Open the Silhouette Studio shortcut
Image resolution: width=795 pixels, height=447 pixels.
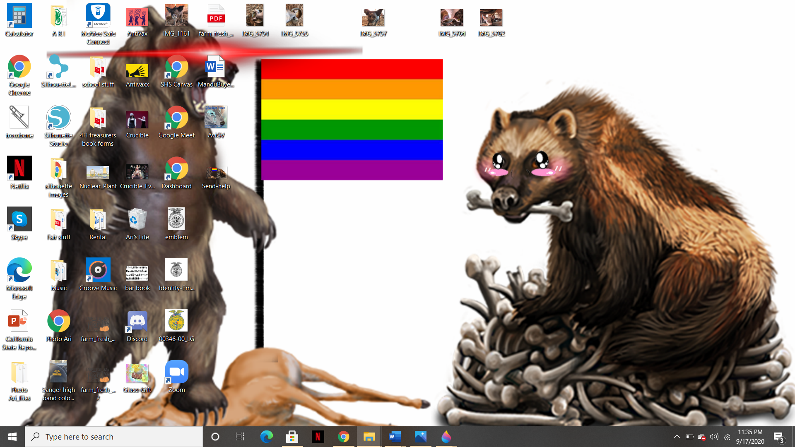[58, 118]
